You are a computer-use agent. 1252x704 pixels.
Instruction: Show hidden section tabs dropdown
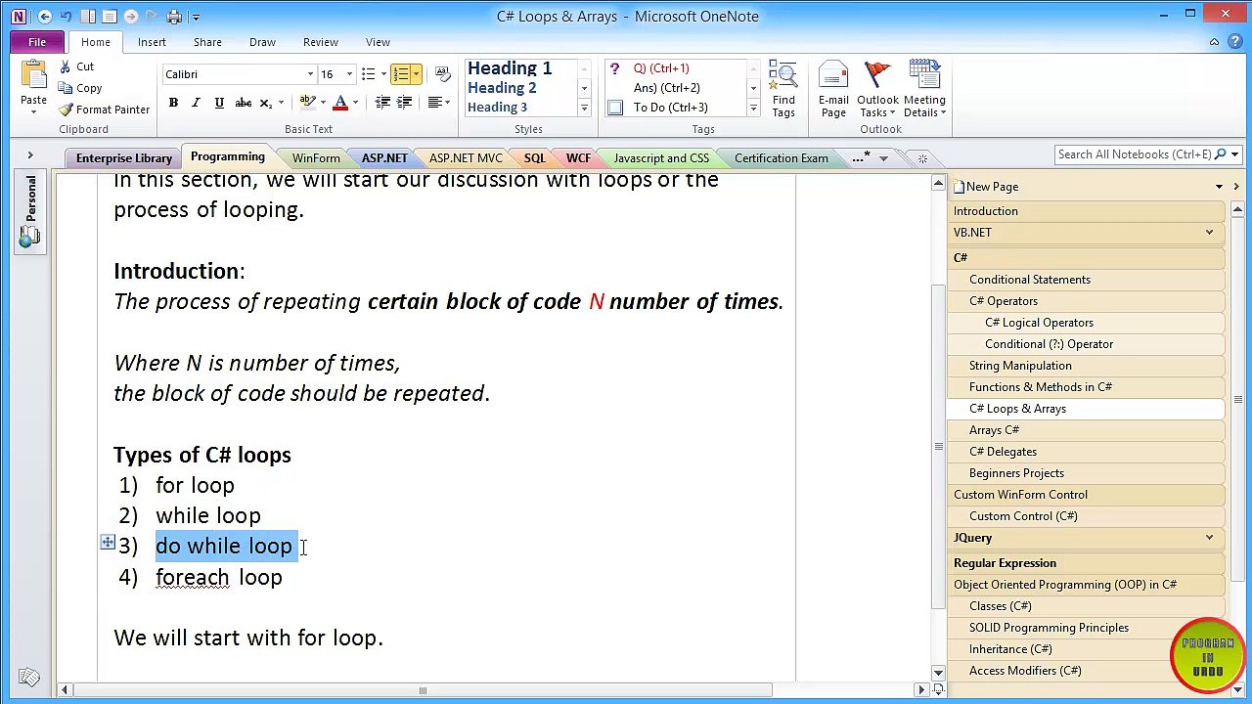883,158
